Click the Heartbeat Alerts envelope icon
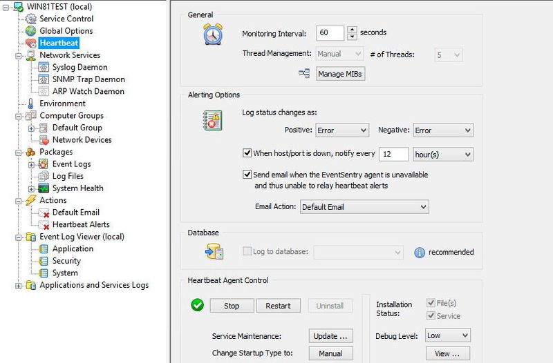 pyautogui.click(x=44, y=224)
